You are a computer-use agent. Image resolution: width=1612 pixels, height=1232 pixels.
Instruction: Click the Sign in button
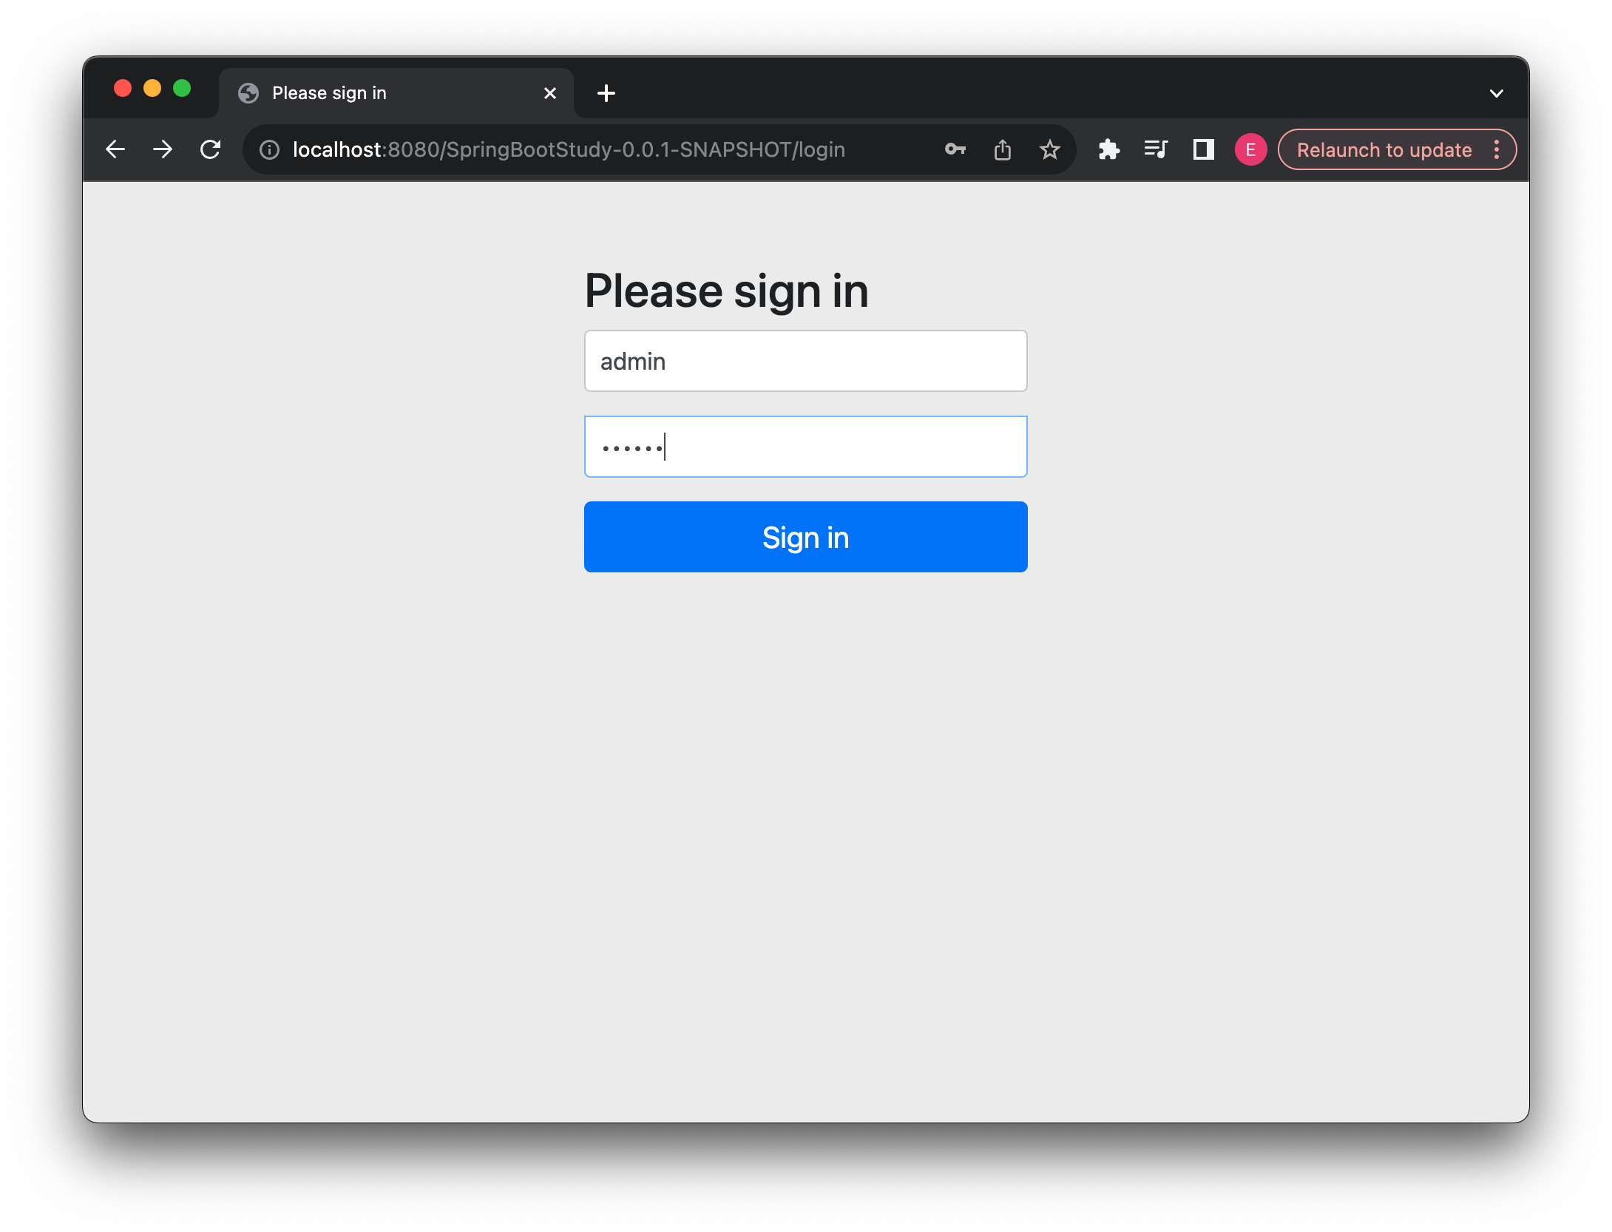coord(805,537)
